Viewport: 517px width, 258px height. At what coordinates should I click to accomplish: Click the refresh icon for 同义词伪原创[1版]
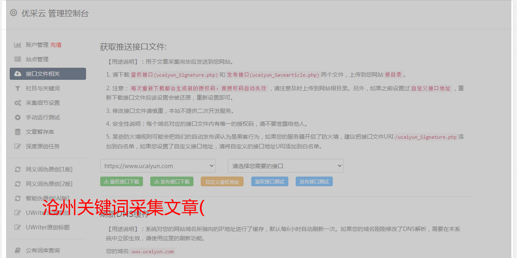(x=18, y=169)
